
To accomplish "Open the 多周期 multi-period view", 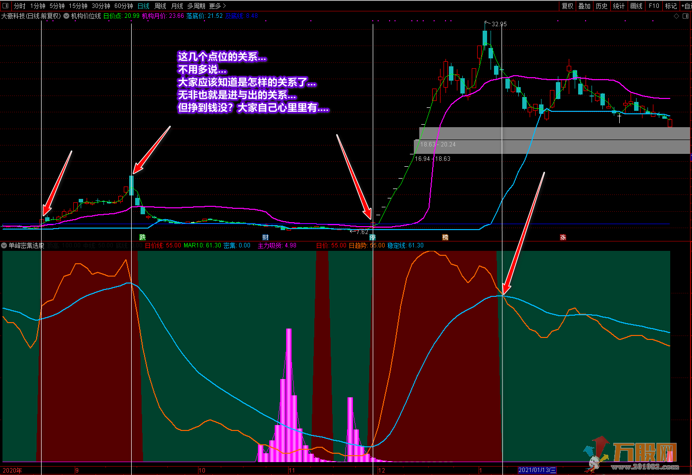I will click(x=196, y=6).
